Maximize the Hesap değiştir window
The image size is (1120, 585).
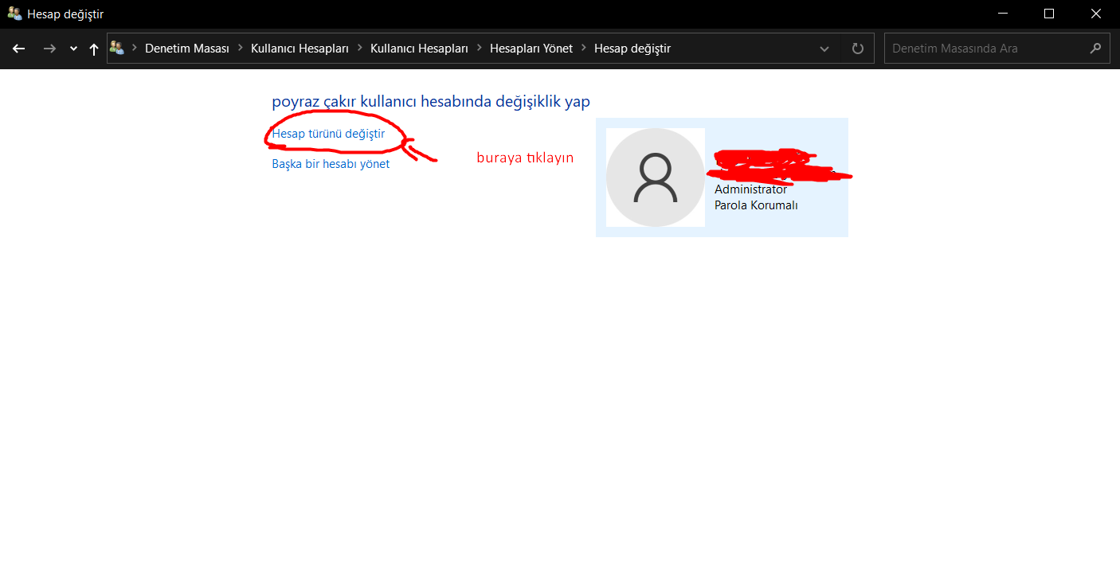point(1049,14)
